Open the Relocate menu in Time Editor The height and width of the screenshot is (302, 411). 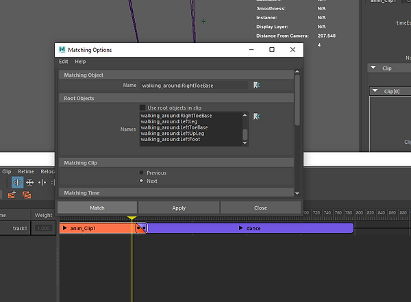click(47, 171)
